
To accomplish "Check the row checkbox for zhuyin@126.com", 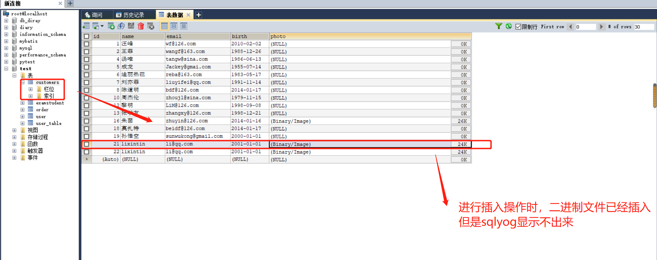I will [86, 121].
